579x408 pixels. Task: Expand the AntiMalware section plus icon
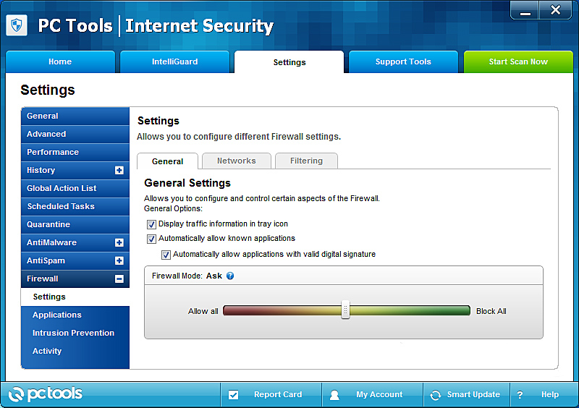(119, 242)
